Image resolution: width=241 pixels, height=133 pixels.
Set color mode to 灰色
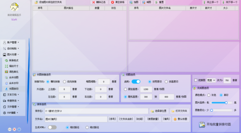[209, 95]
